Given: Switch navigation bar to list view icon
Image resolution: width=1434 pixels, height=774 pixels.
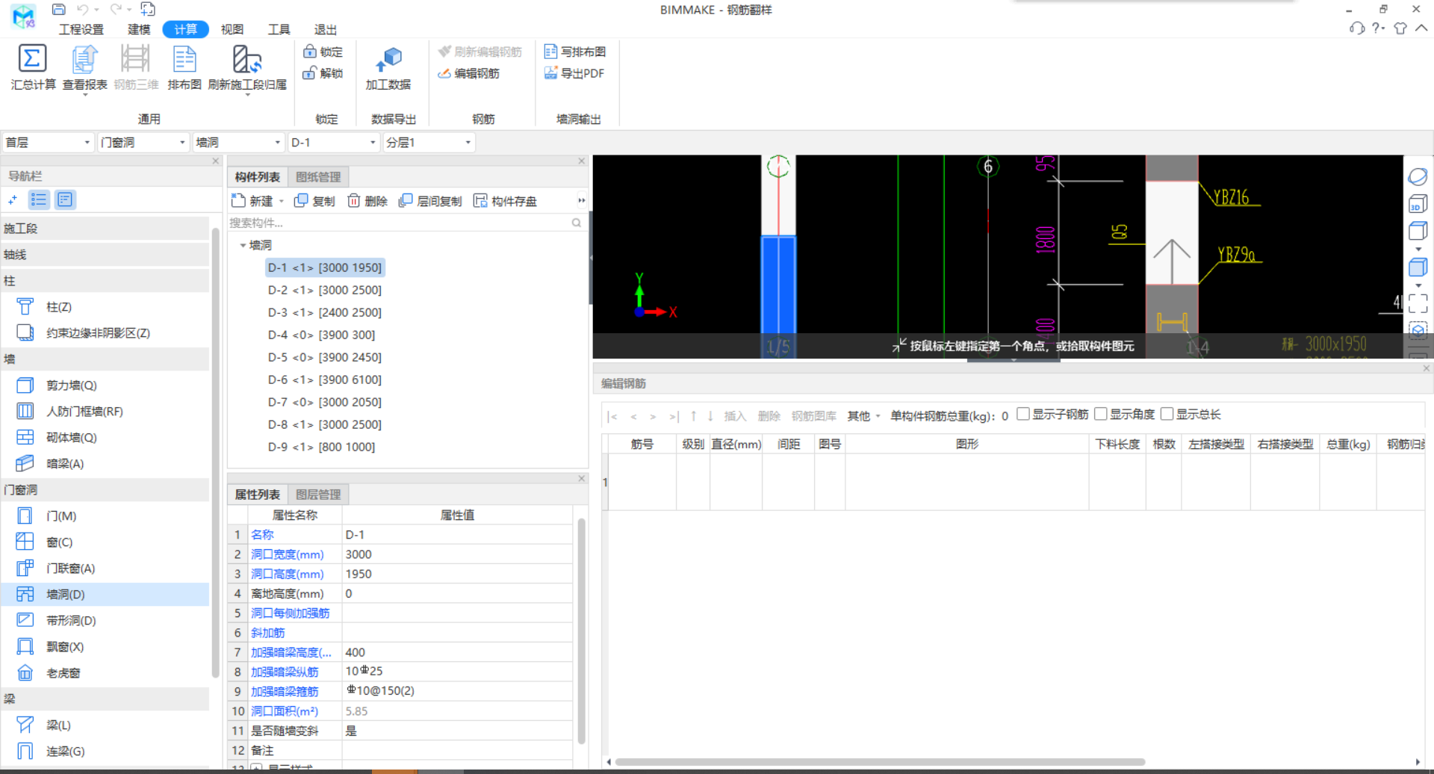Looking at the screenshot, I should coord(39,199).
